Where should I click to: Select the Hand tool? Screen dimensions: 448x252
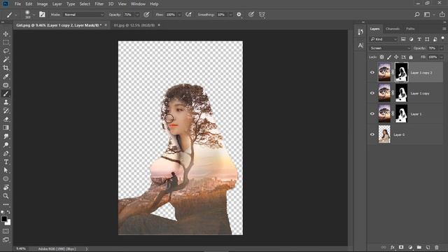point(6,188)
